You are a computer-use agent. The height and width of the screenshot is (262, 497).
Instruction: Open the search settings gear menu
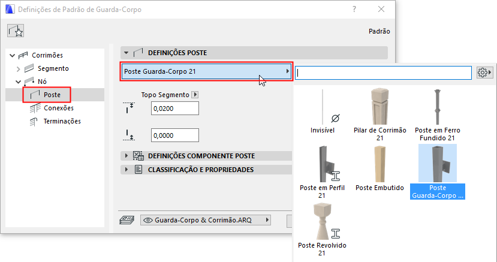[x=484, y=72]
